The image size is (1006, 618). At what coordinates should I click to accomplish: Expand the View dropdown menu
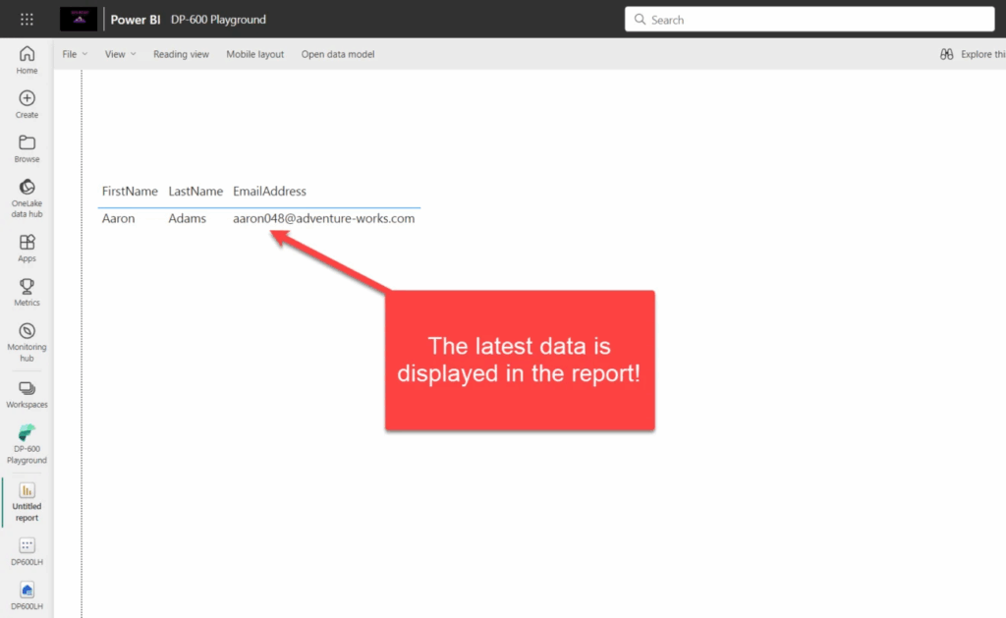pyautogui.click(x=121, y=54)
